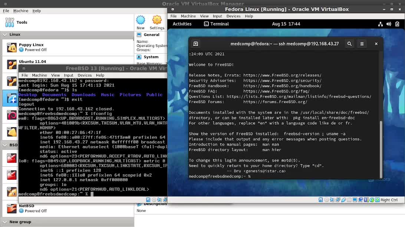Open the Machine menu in VirtualBox Manager
This screenshot has height=227, width=405.
tap(21, 11)
